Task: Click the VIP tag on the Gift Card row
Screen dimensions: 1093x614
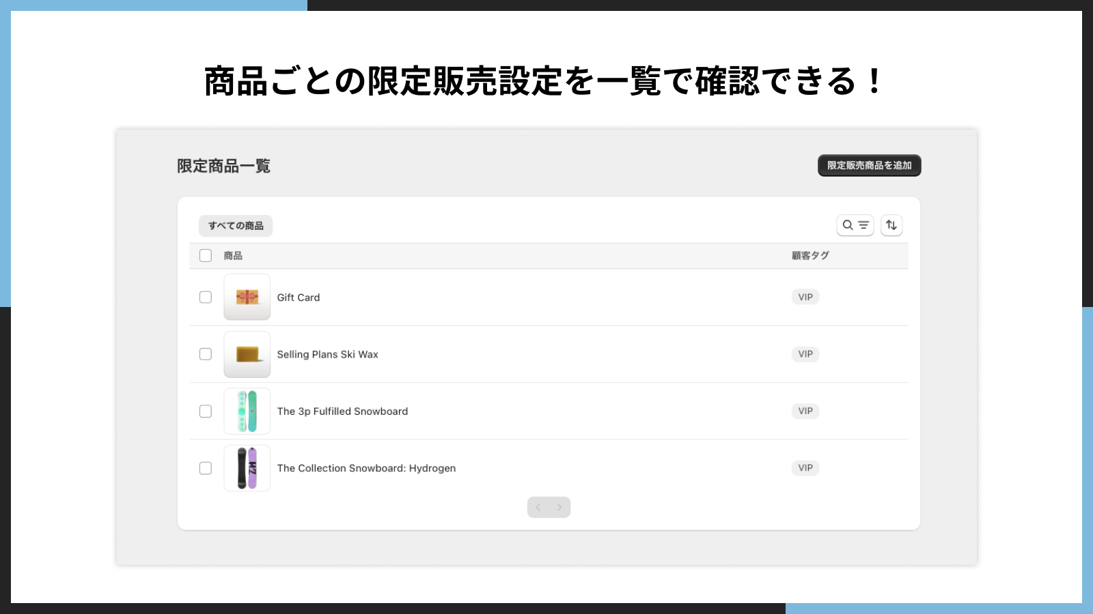Action: (x=805, y=297)
